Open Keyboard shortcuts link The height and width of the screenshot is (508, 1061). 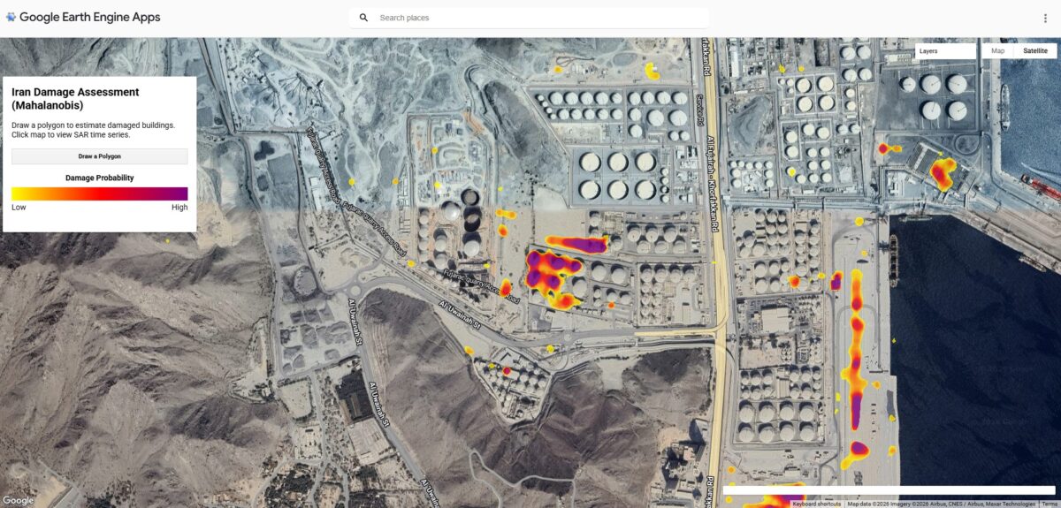pos(816,504)
